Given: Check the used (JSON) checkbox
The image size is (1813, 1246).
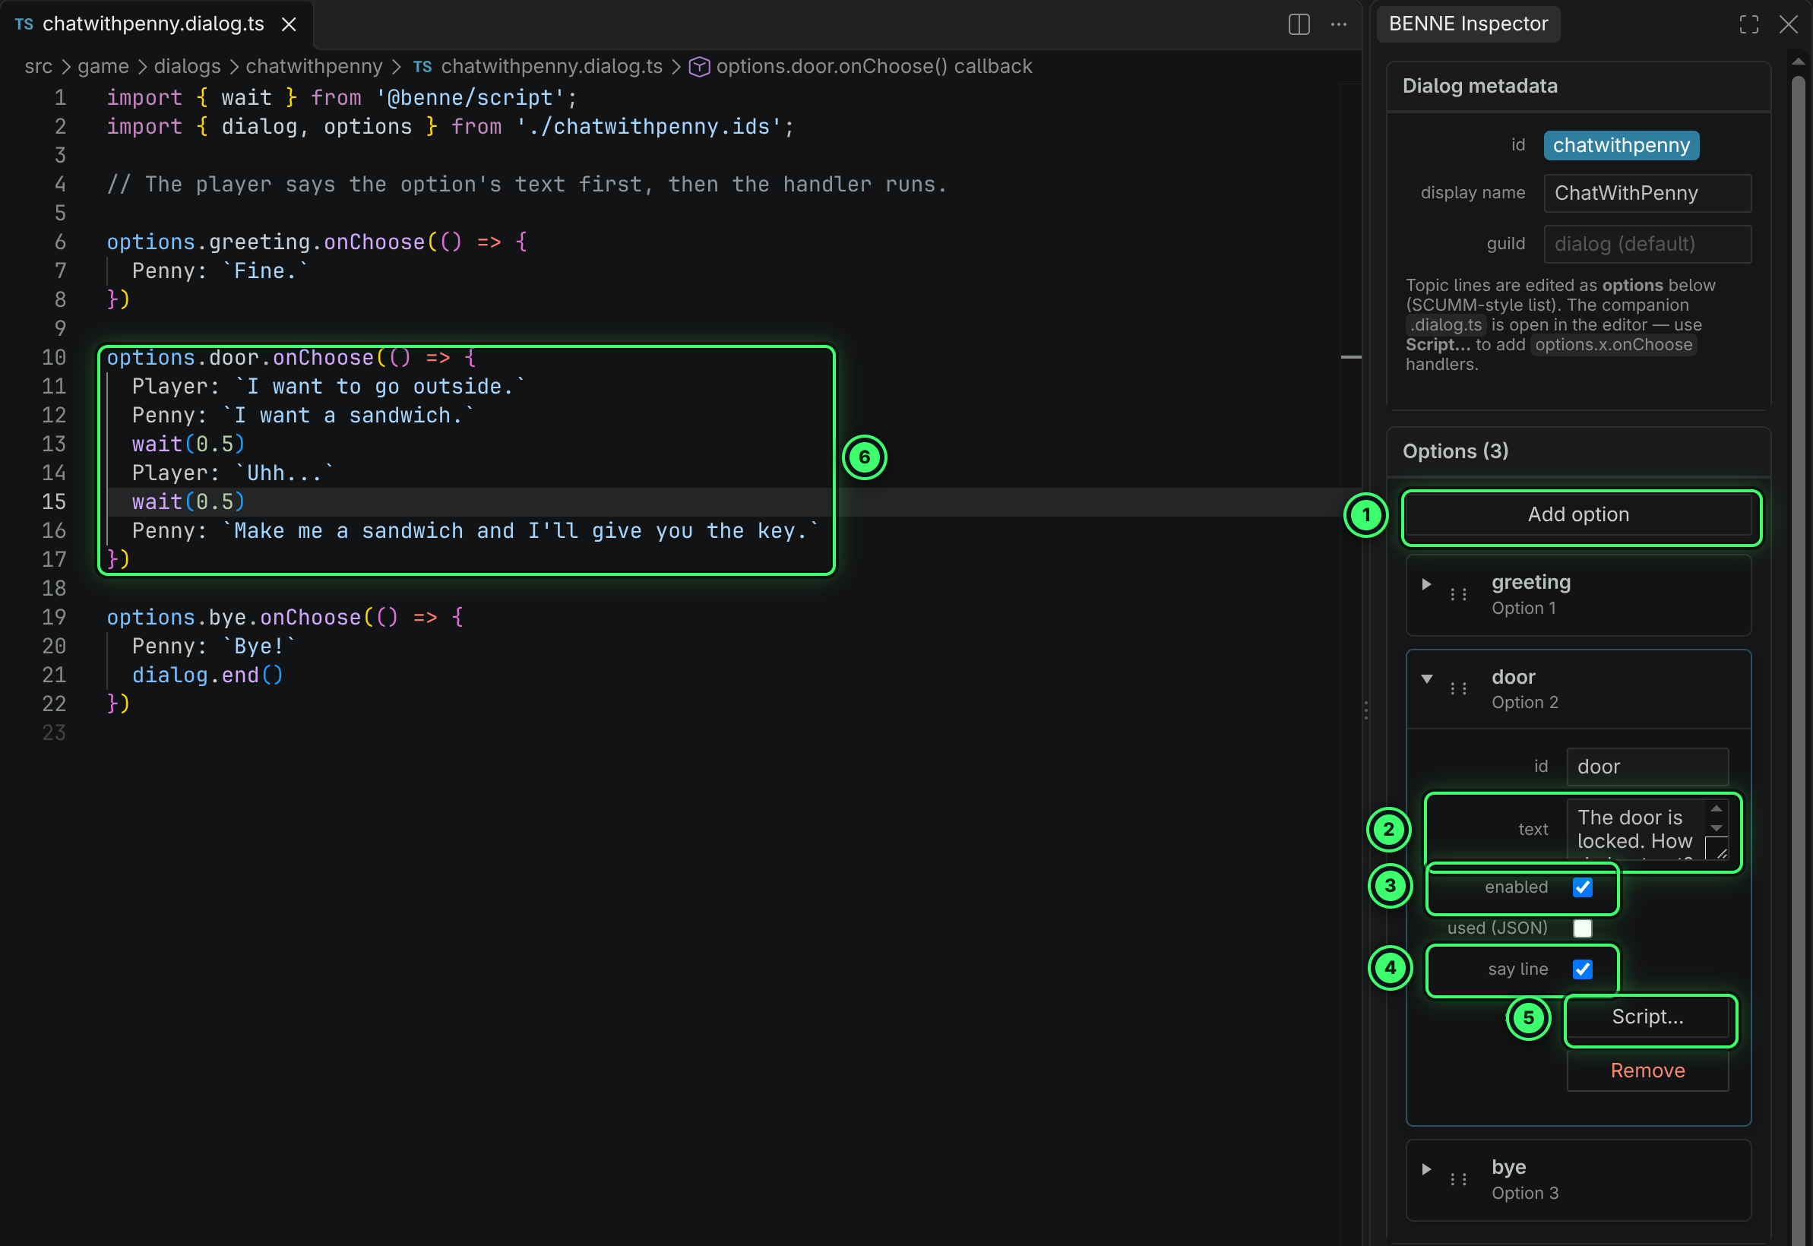Looking at the screenshot, I should (x=1583, y=928).
